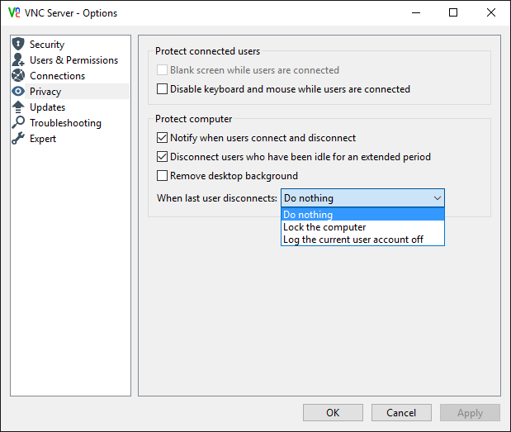Toggle Remove desktop background checkbox
Viewport: 511px width, 432px height.
point(163,176)
